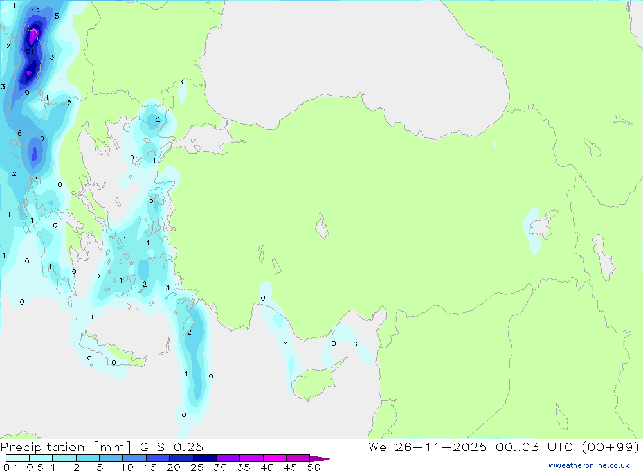This screenshot has width=643, height=471.
Task: Click the "21" precipitation value on map
Action: (30, 51)
